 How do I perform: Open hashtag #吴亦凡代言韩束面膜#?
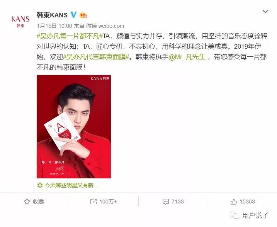pos(96,57)
